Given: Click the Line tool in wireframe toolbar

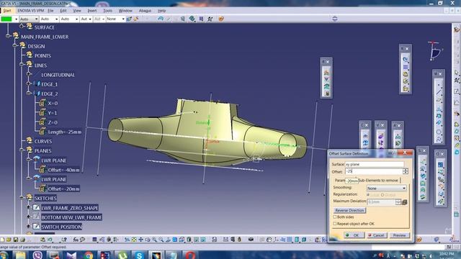Looking at the screenshot, I should (x=439, y=92).
